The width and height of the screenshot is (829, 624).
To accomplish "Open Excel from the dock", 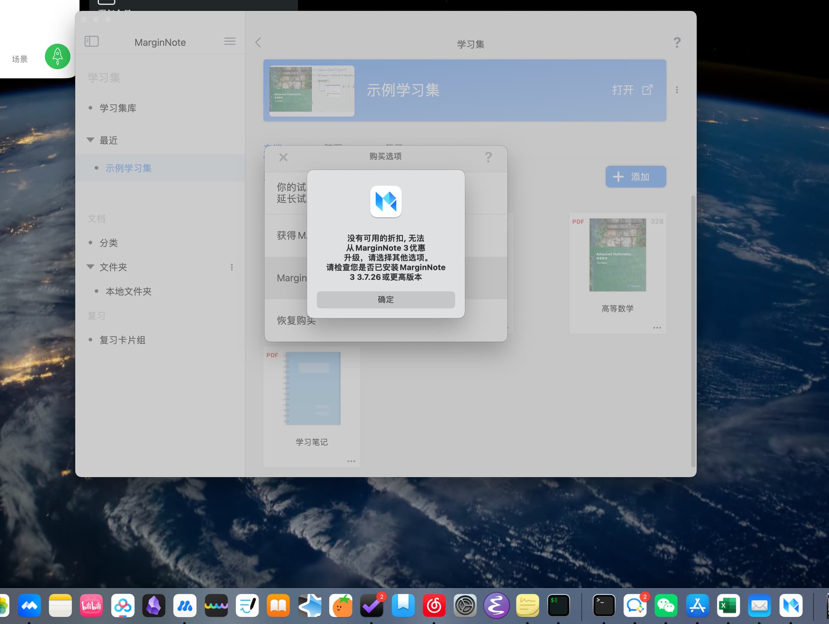I will click(728, 605).
